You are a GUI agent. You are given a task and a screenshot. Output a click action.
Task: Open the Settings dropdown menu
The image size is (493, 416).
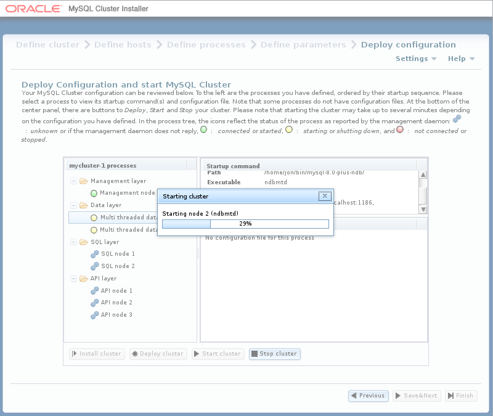pyautogui.click(x=416, y=59)
